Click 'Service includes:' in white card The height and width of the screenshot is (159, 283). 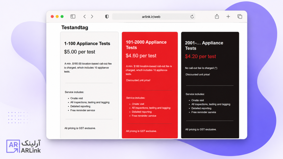pos(74,92)
